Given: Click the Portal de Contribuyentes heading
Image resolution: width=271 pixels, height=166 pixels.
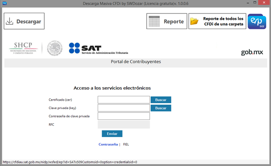Looking at the screenshot, I should pyautogui.click(x=136, y=62).
